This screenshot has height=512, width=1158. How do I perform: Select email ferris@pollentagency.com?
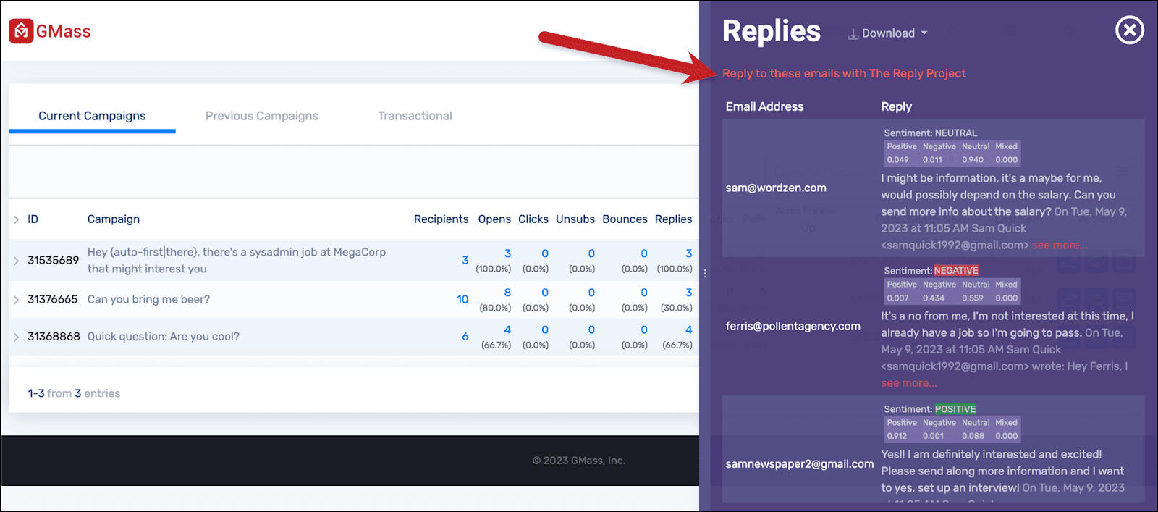click(x=793, y=326)
